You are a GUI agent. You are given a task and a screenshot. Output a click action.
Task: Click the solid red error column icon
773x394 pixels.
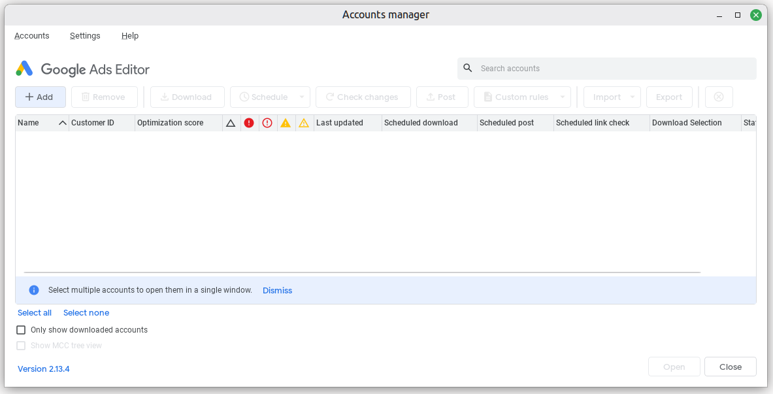[x=249, y=123]
